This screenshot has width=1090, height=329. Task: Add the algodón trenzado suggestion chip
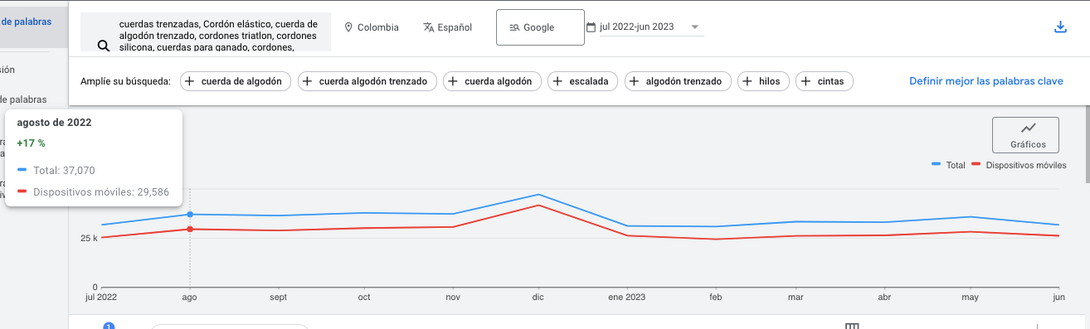(679, 81)
